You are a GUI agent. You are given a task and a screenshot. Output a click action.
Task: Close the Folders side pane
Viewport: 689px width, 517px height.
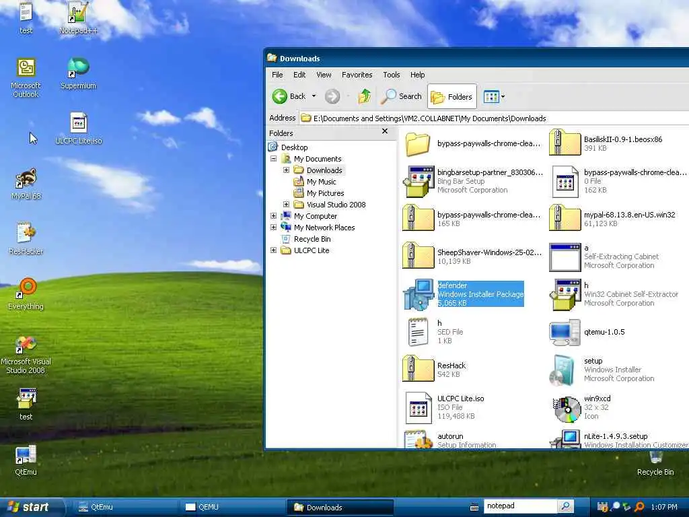tap(385, 131)
